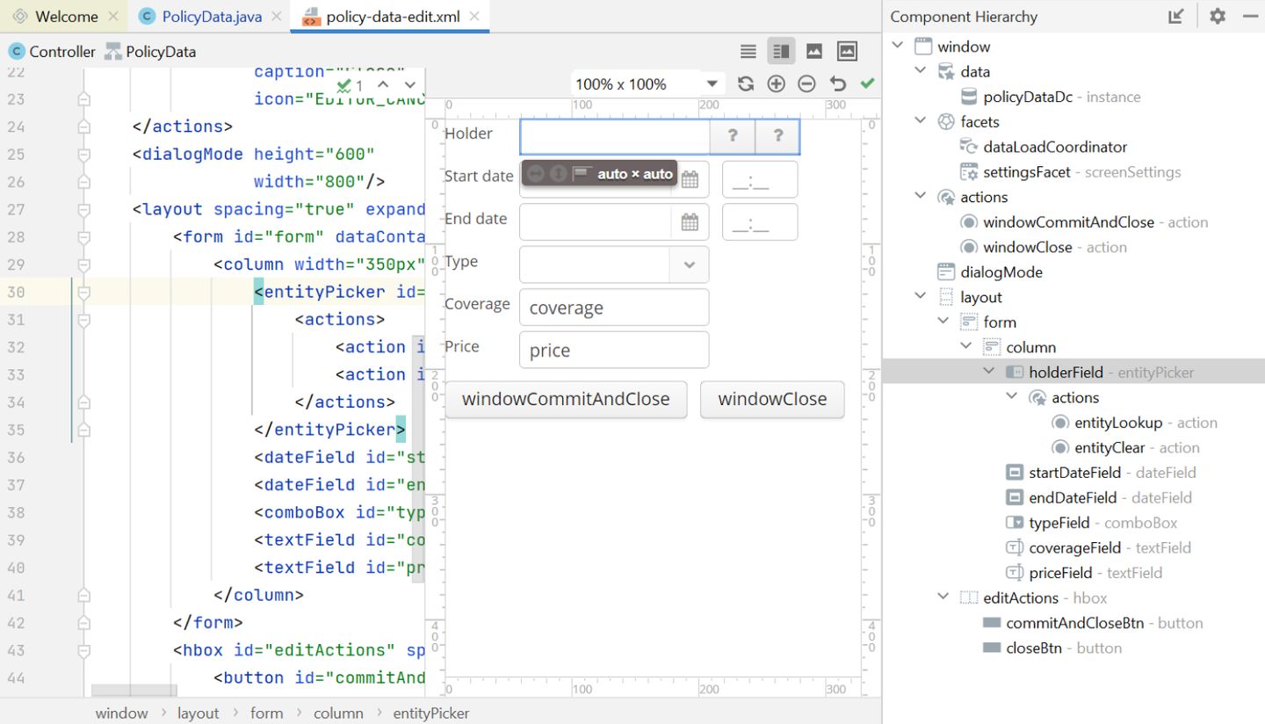Select editor and preview split view
Image resolution: width=1265 pixels, height=724 pixels.
(x=780, y=52)
